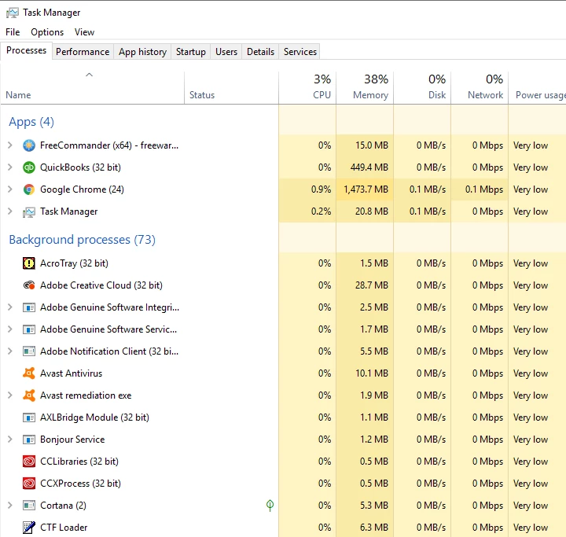Sort by the Name column header

pos(93,88)
